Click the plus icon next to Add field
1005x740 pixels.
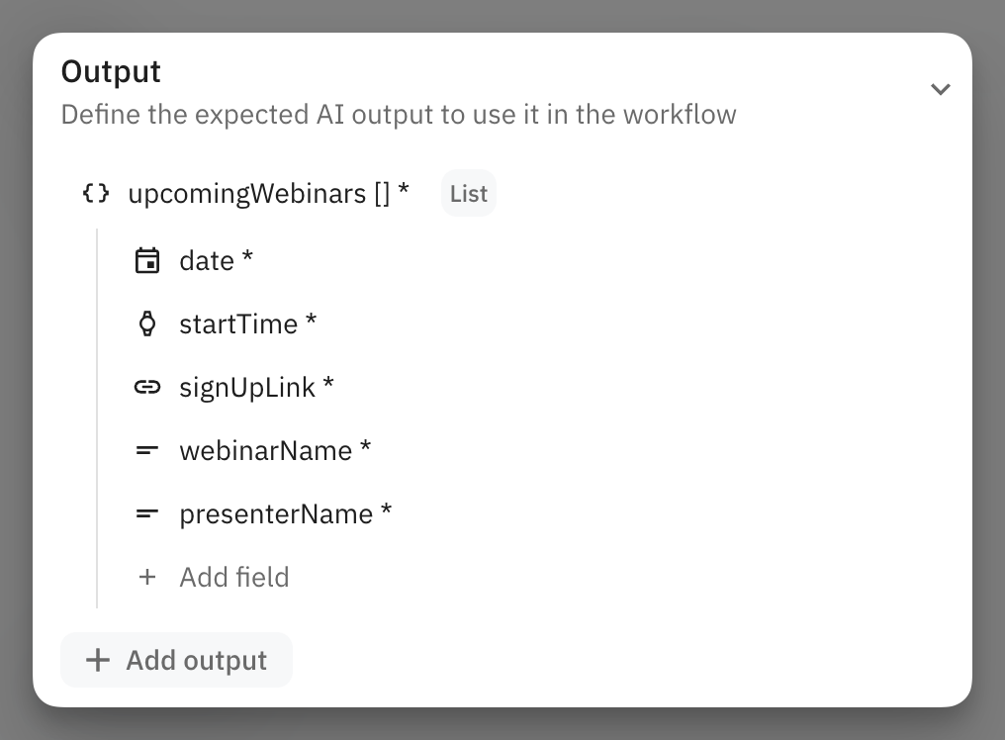coord(147,577)
